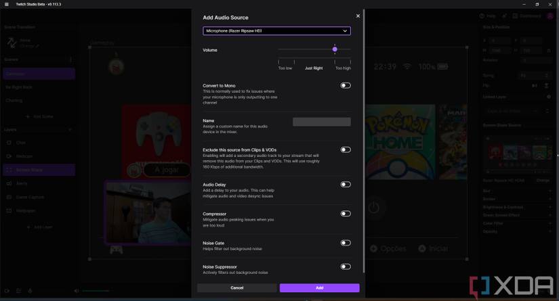The width and height of the screenshot is (559, 301).
Task: Turn on the Noise Gate switch
Action: 346,243
